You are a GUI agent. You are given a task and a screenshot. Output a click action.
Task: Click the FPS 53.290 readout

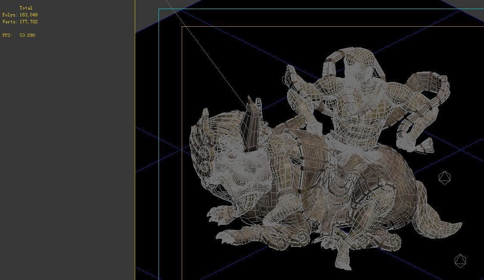(19, 35)
